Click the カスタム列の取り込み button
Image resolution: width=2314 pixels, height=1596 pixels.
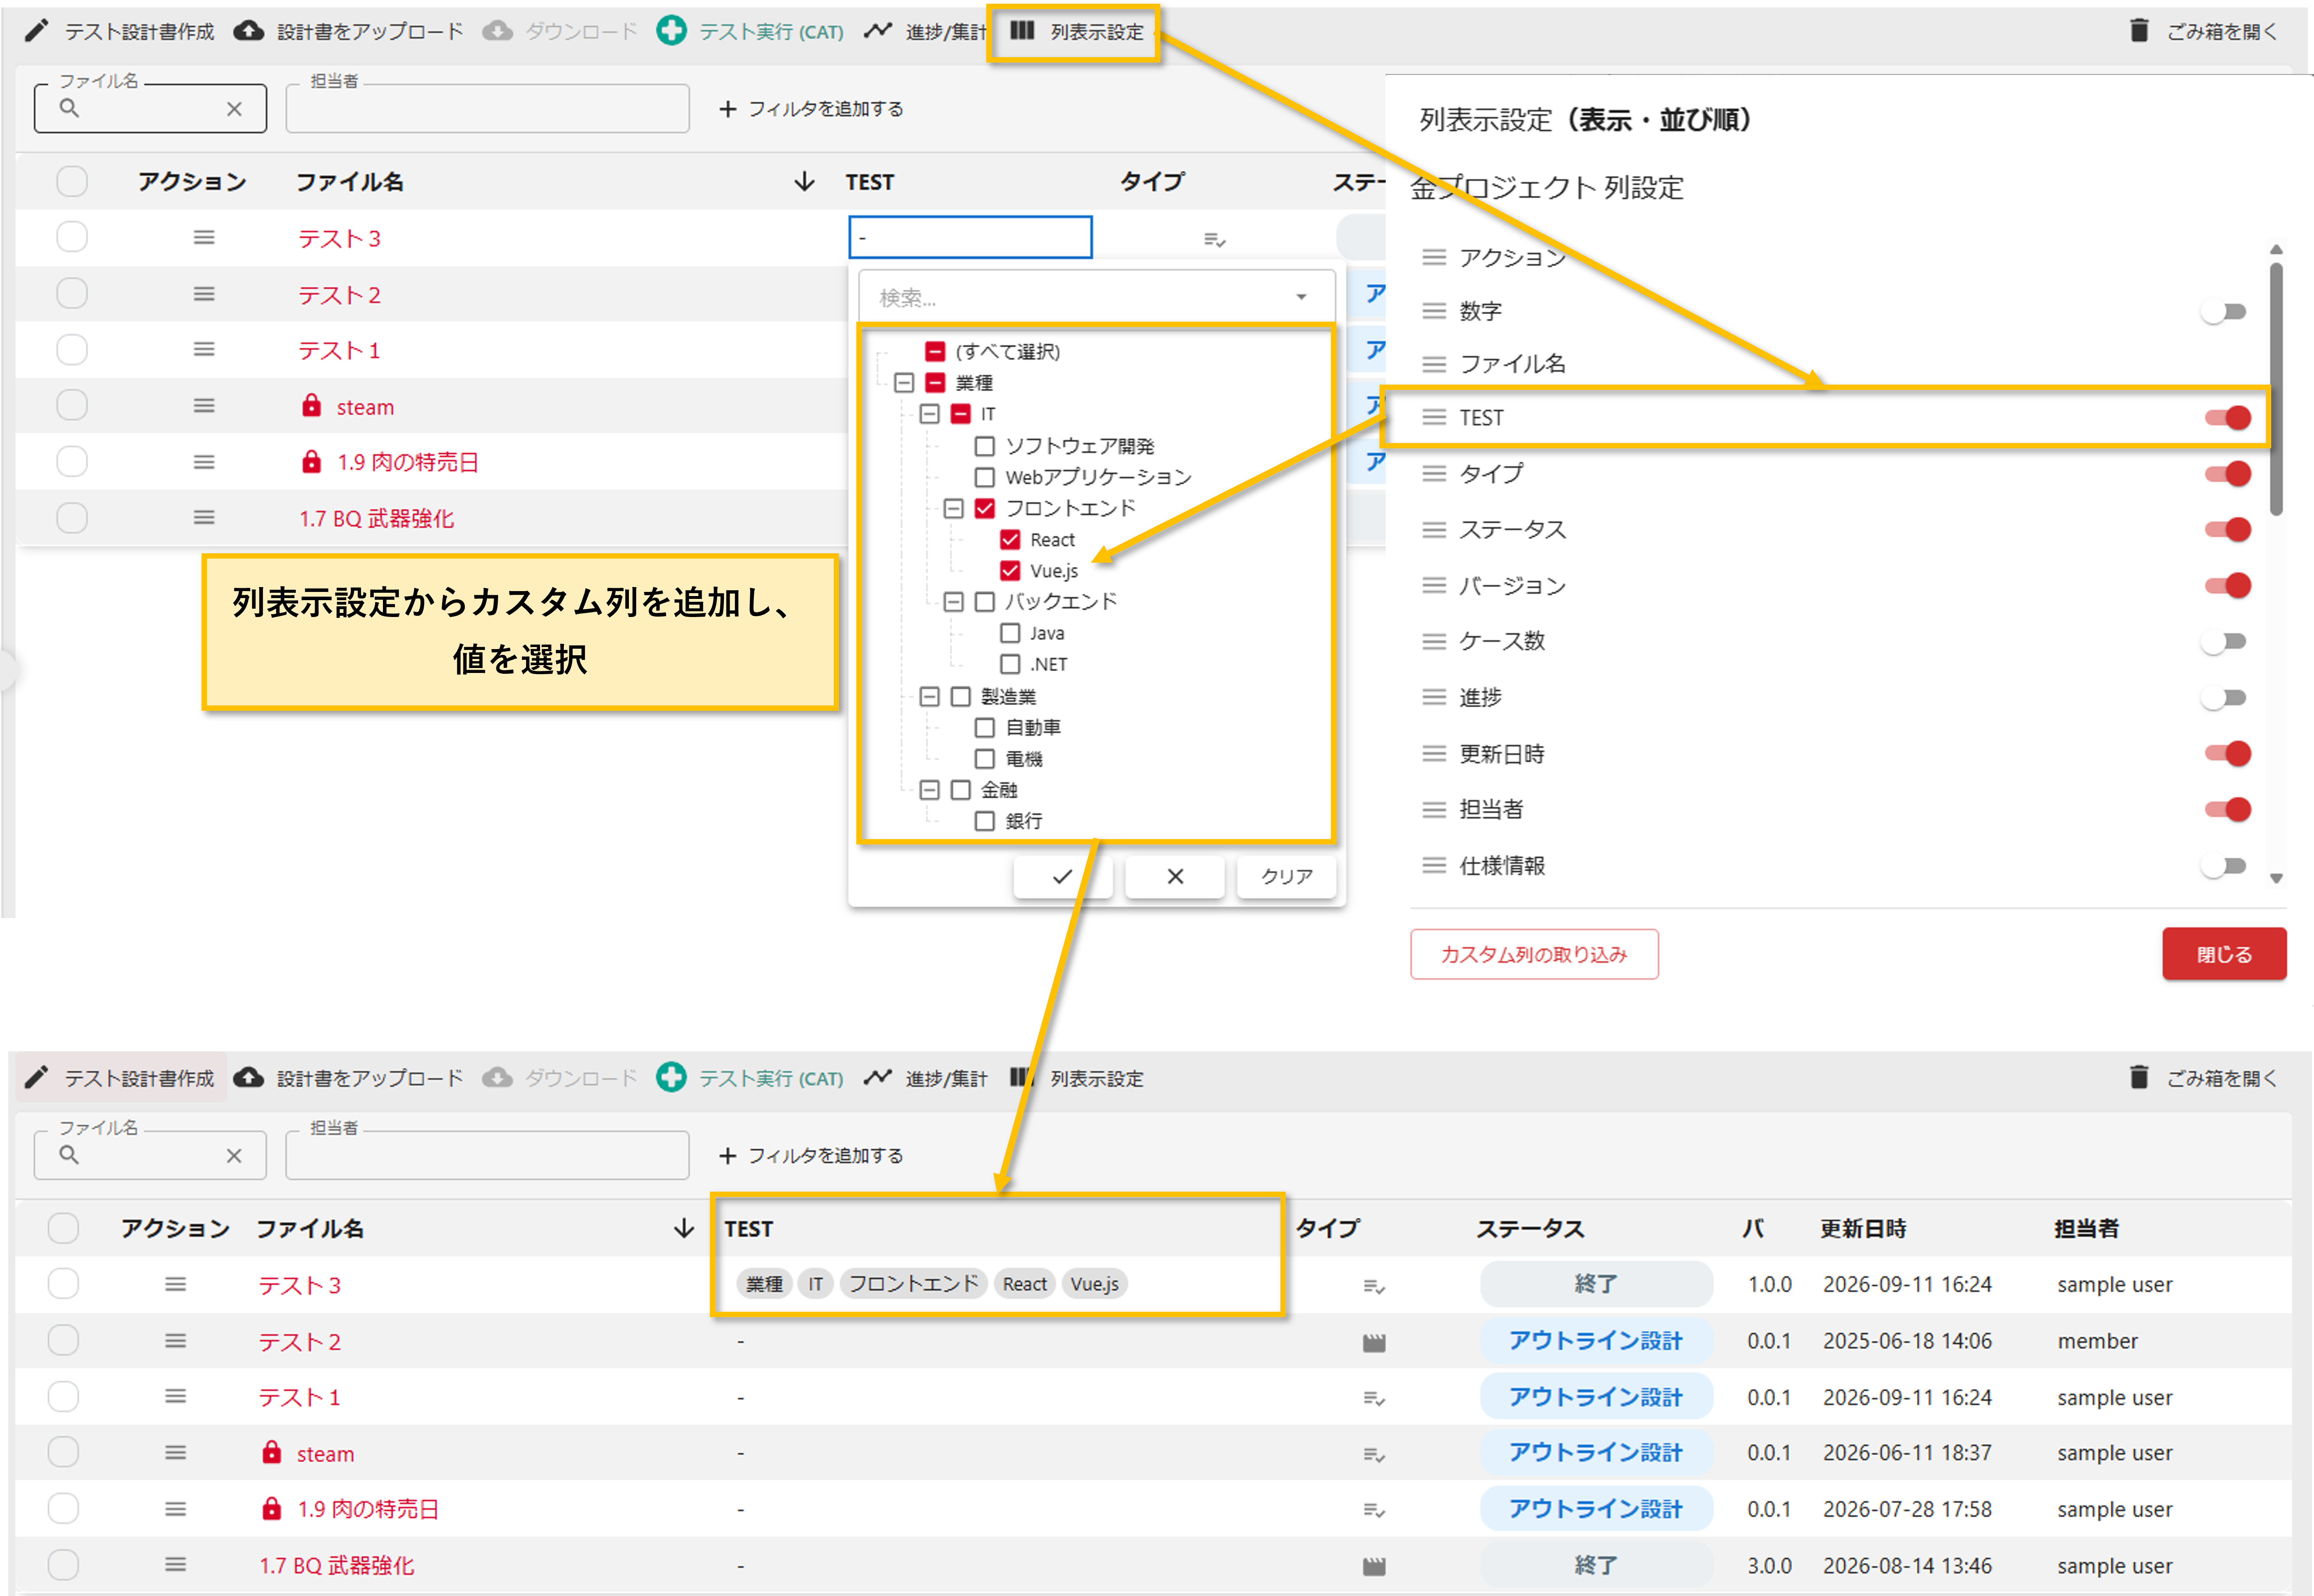1534,954
